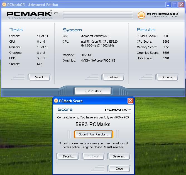Click the PCMark05 title bar app icon
This screenshot has width=186, height=175.
pos(4,5)
